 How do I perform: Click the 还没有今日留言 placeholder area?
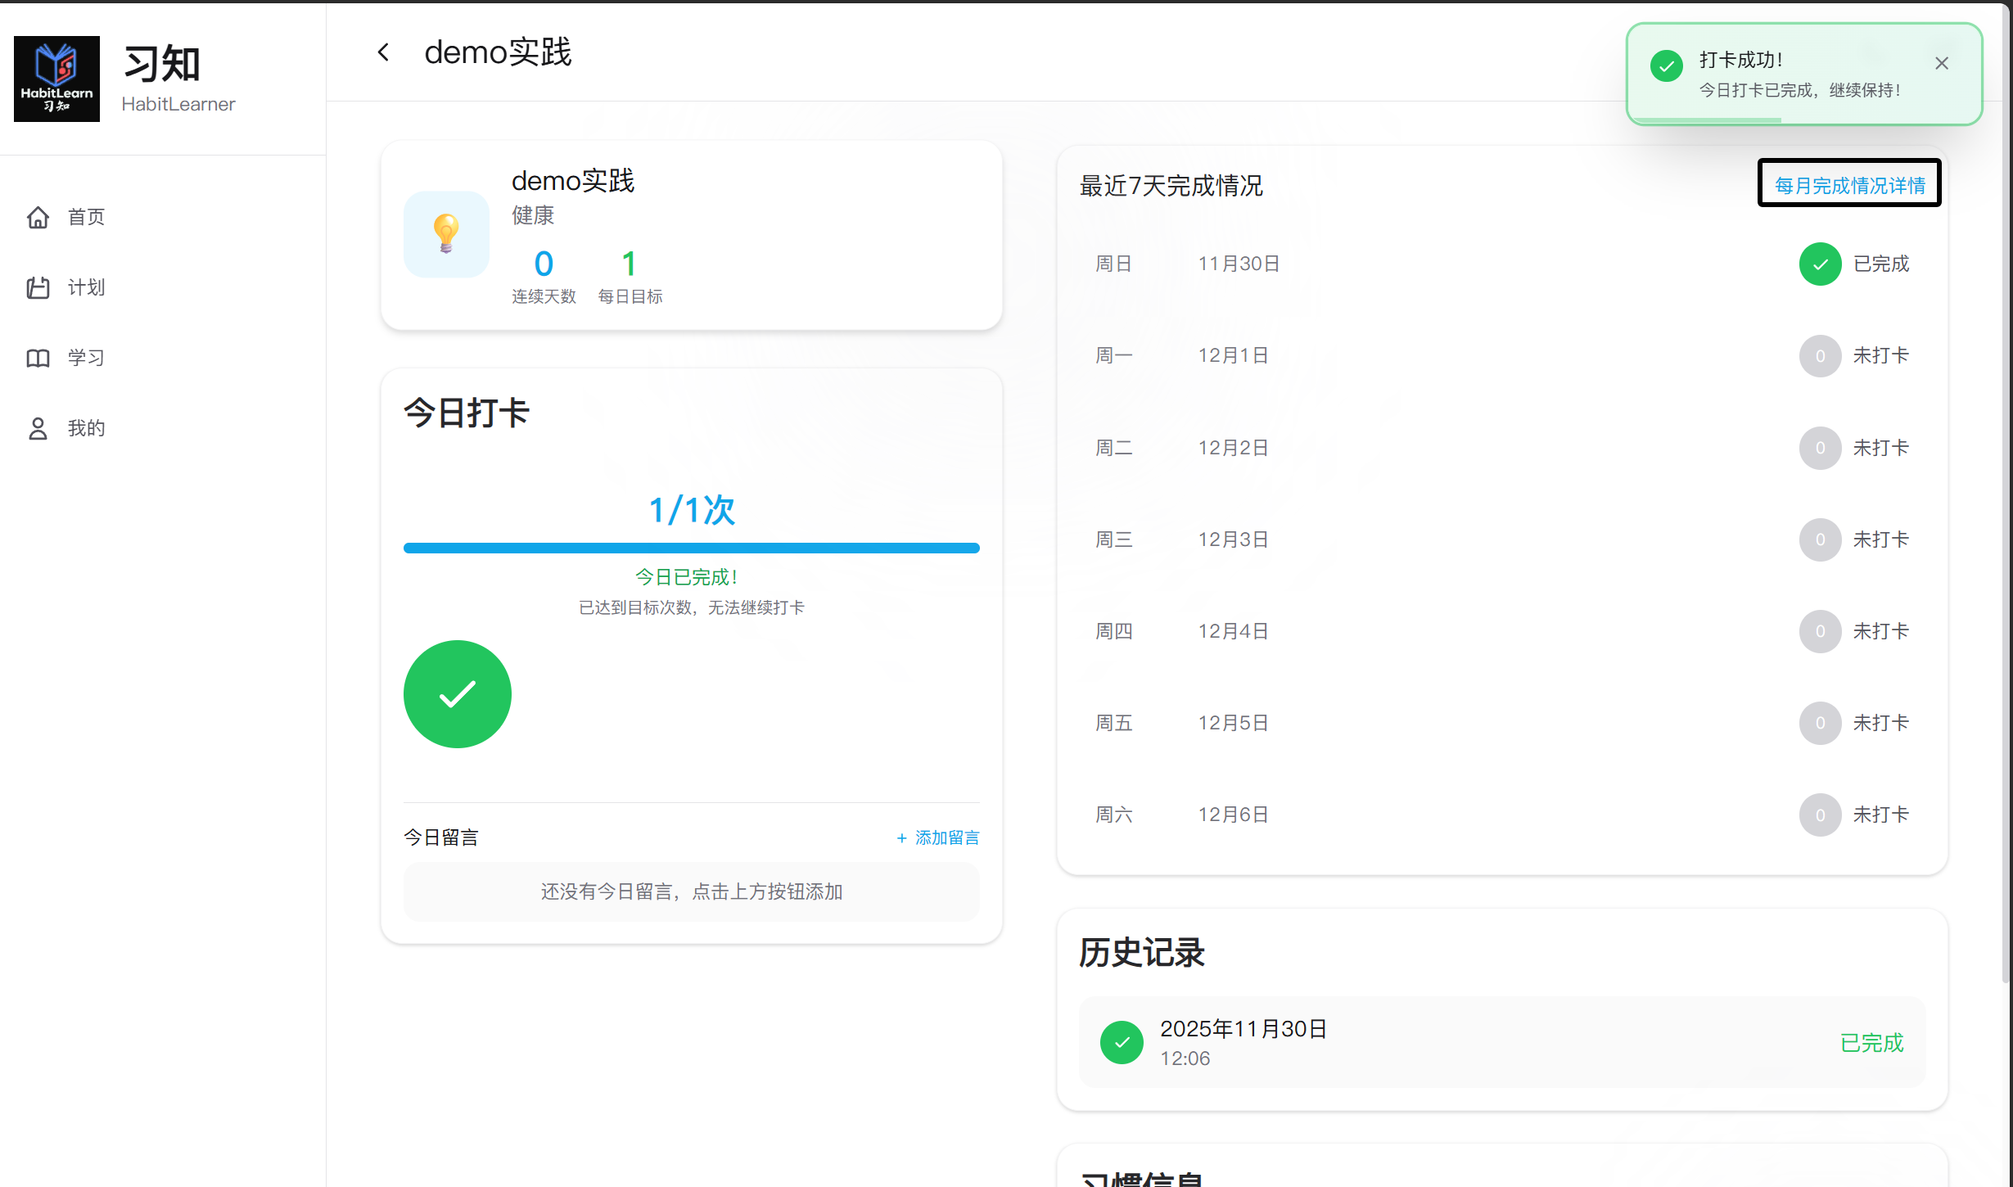(x=692, y=891)
